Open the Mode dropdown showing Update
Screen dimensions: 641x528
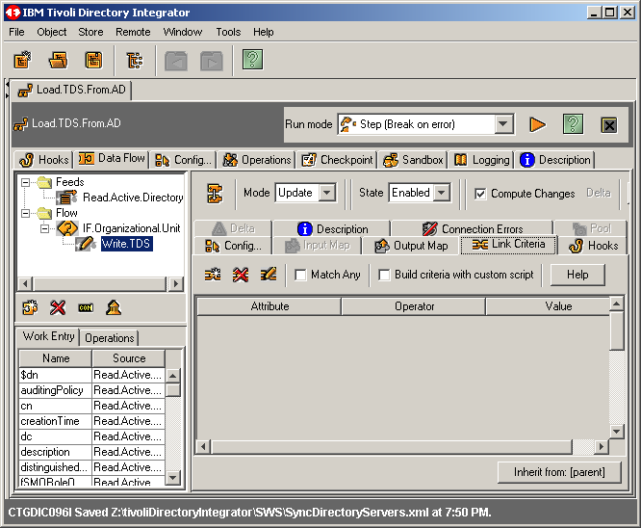(x=326, y=194)
